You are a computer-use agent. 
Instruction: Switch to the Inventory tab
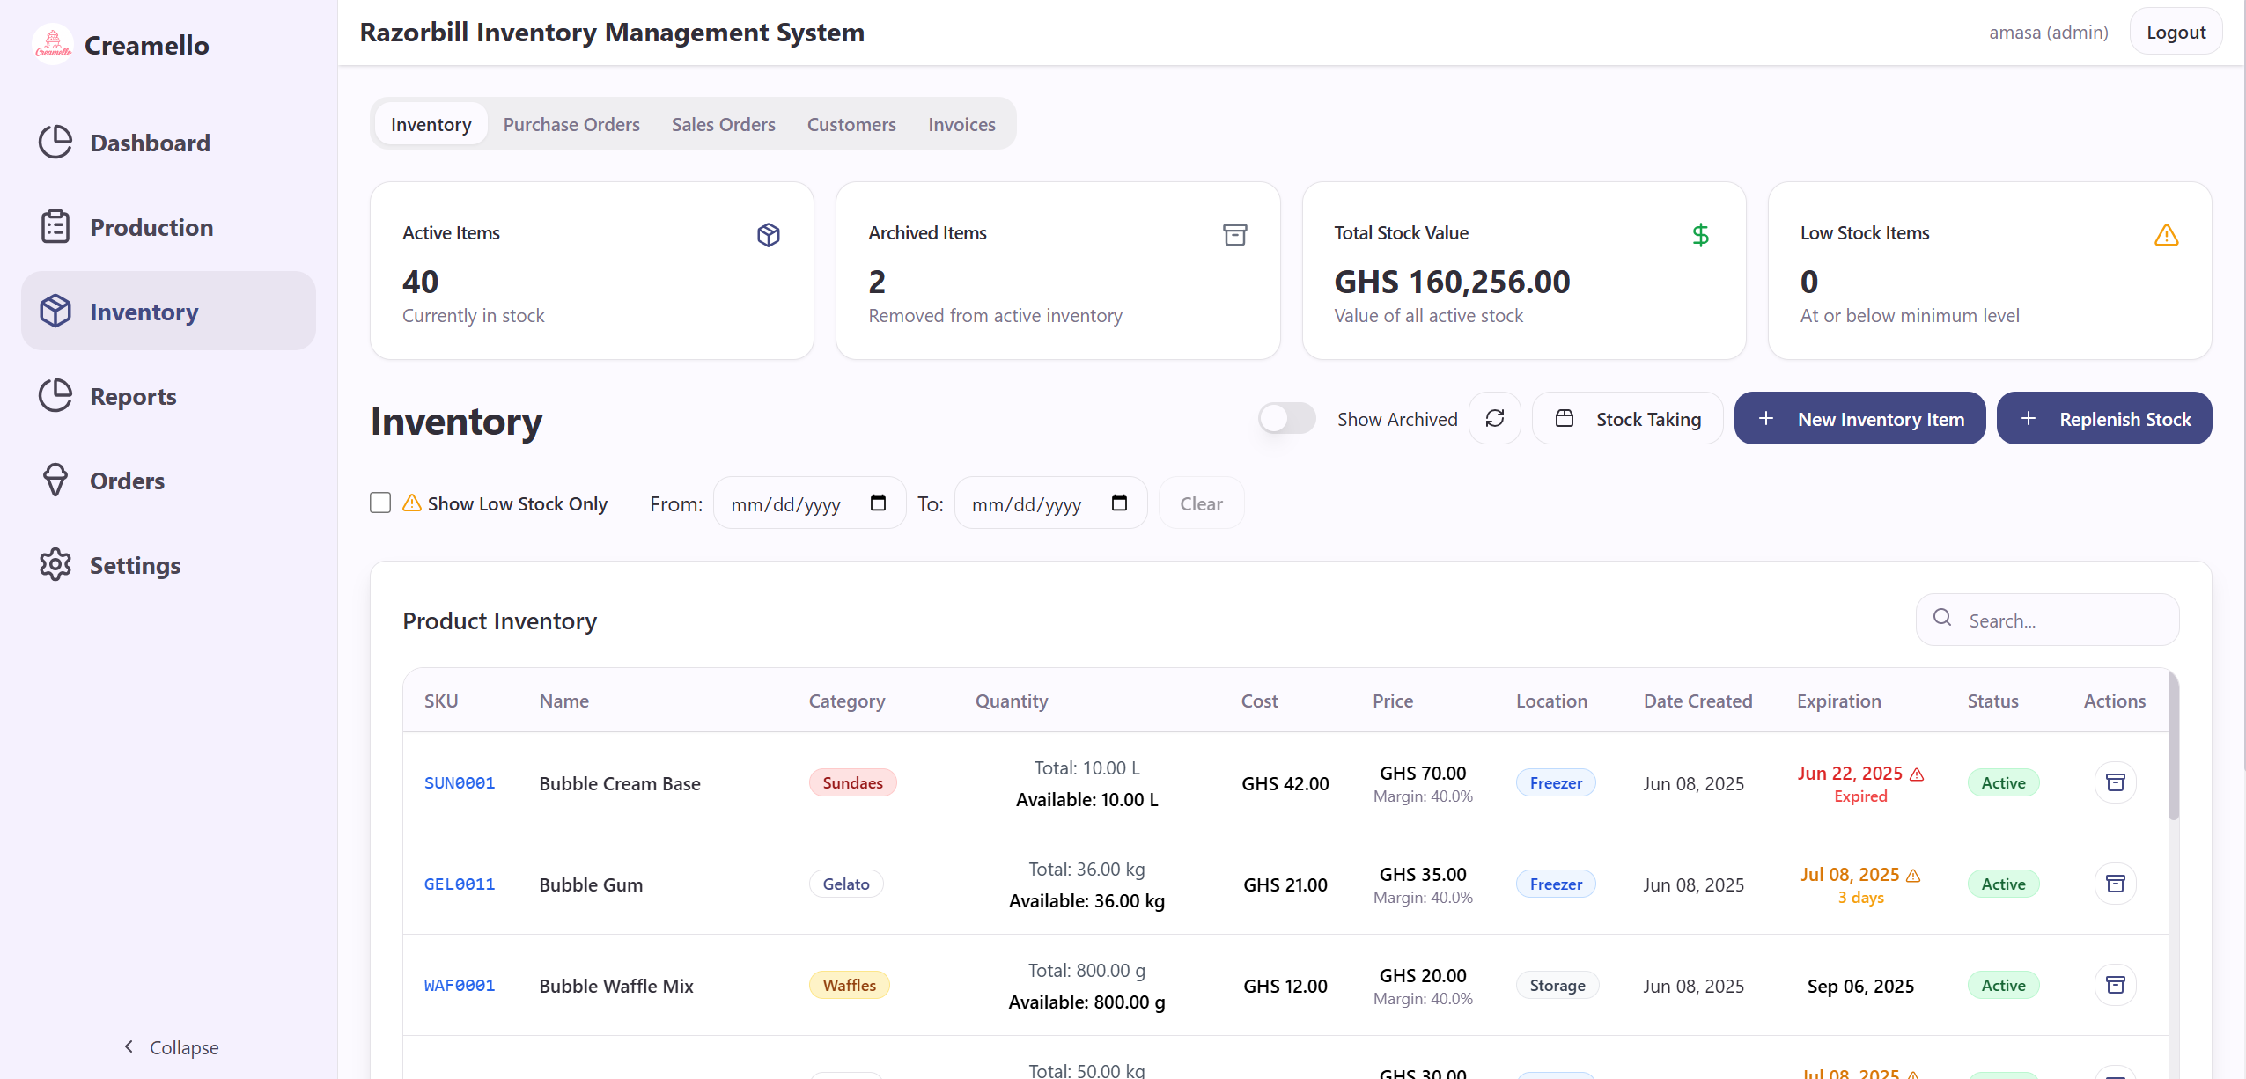tap(431, 124)
